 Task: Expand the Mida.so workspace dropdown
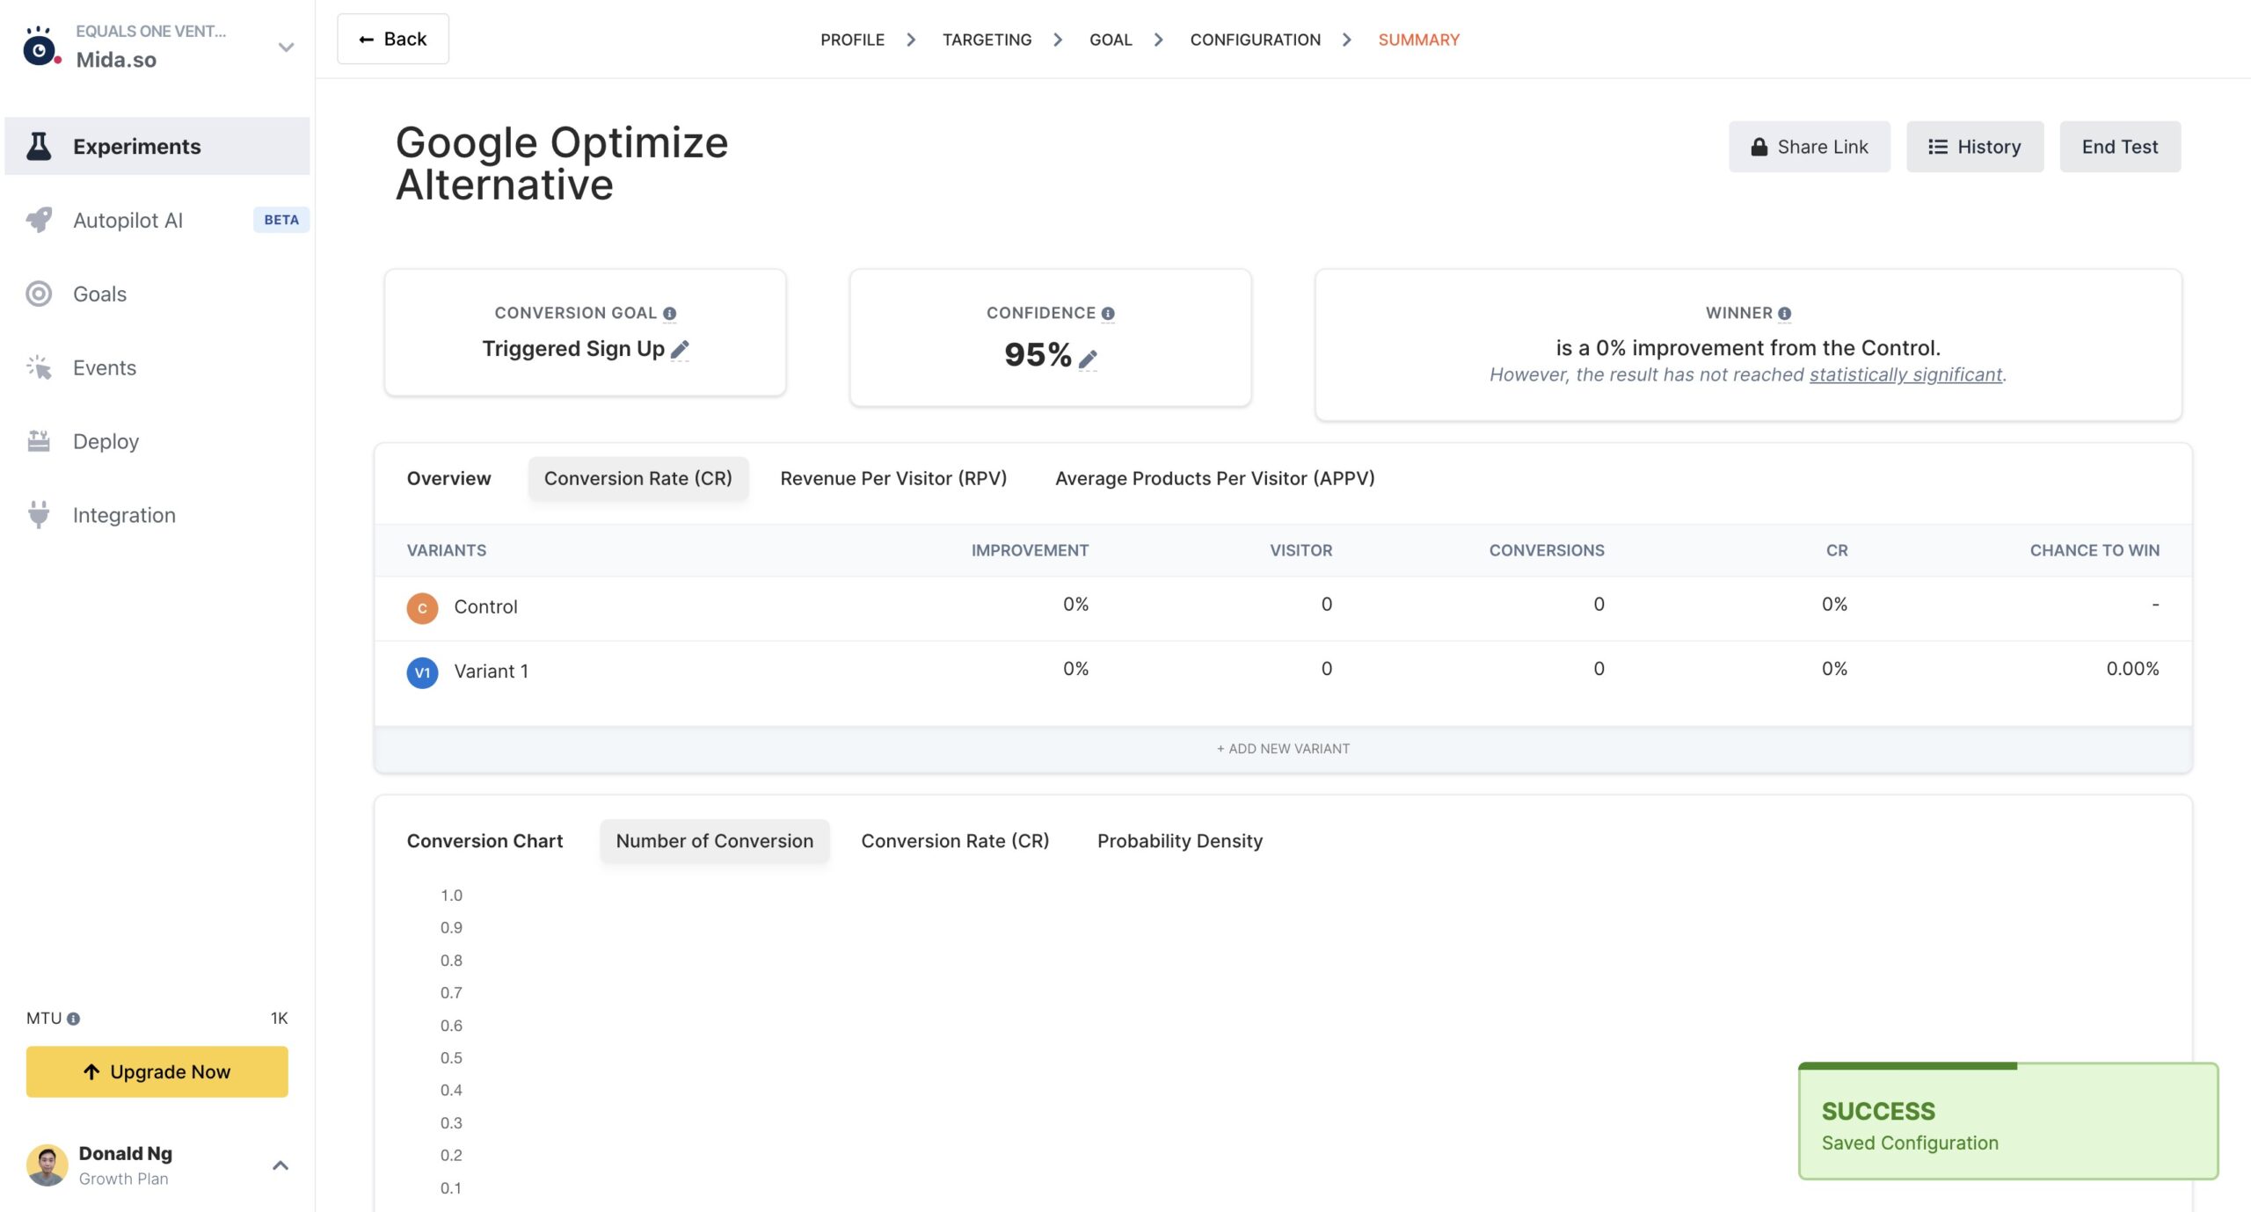coord(286,47)
